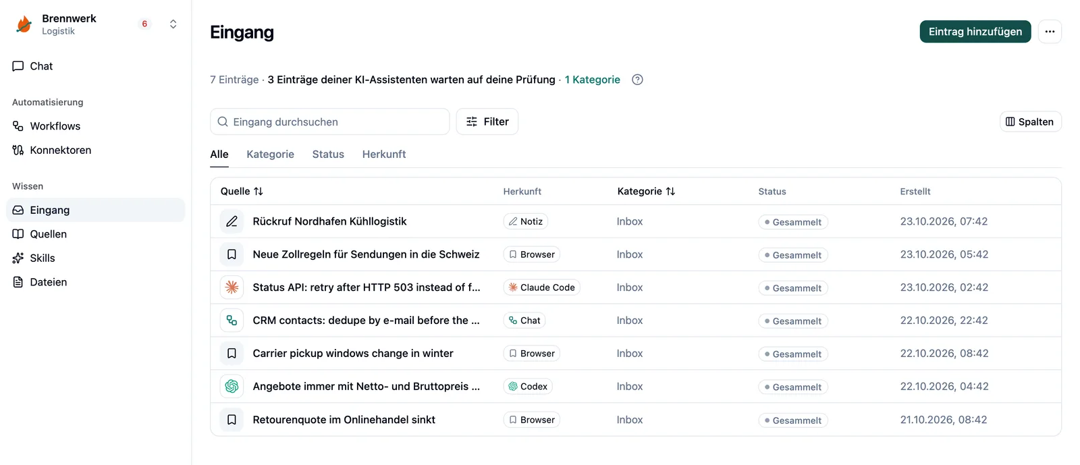Click Browser tag in Retourenquote row
The image size is (1080, 465).
(532, 420)
